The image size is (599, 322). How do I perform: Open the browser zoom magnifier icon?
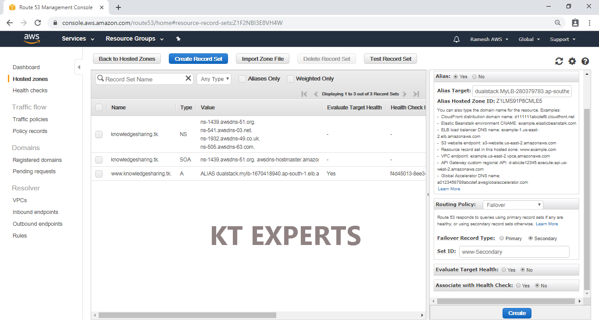coord(558,23)
